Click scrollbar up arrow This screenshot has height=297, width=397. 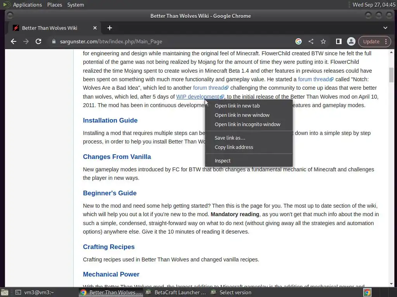(392, 52)
